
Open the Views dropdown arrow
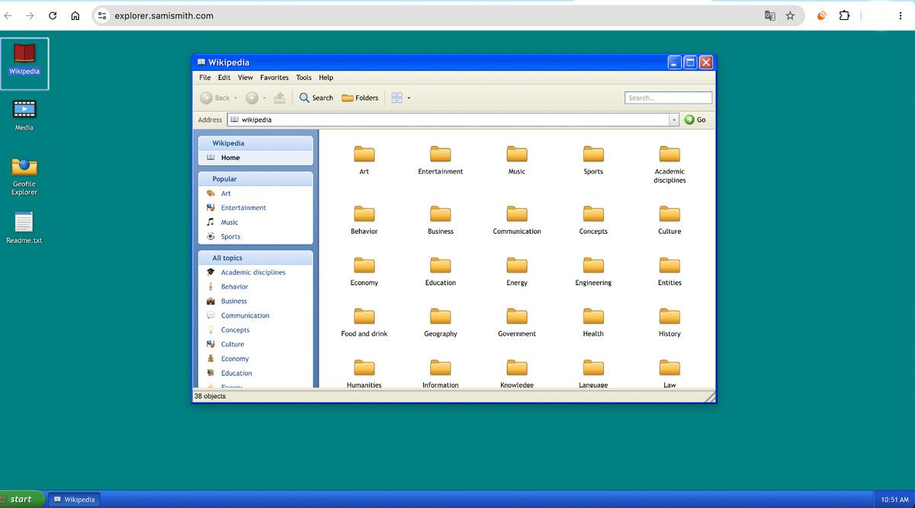pos(409,98)
